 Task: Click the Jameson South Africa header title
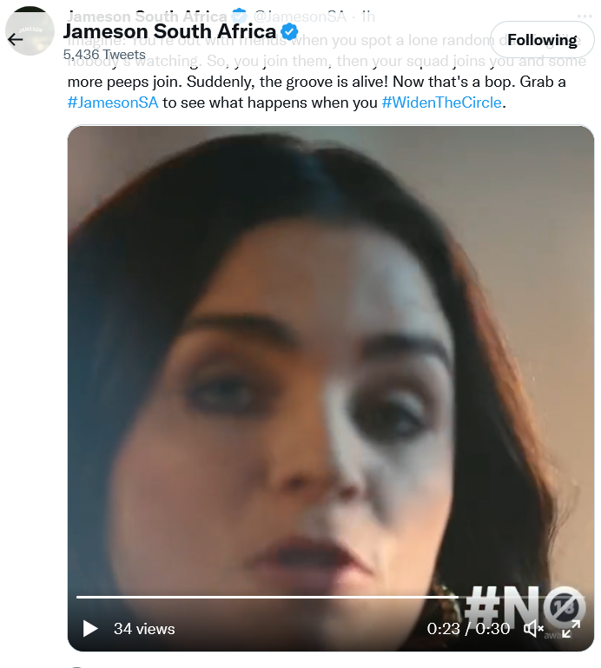coord(170,33)
